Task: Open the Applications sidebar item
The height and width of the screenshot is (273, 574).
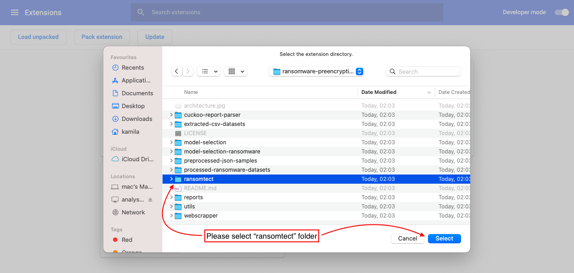Action: click(135, 80)
